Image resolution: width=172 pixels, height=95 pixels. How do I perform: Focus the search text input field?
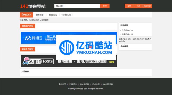coord(82,6)
